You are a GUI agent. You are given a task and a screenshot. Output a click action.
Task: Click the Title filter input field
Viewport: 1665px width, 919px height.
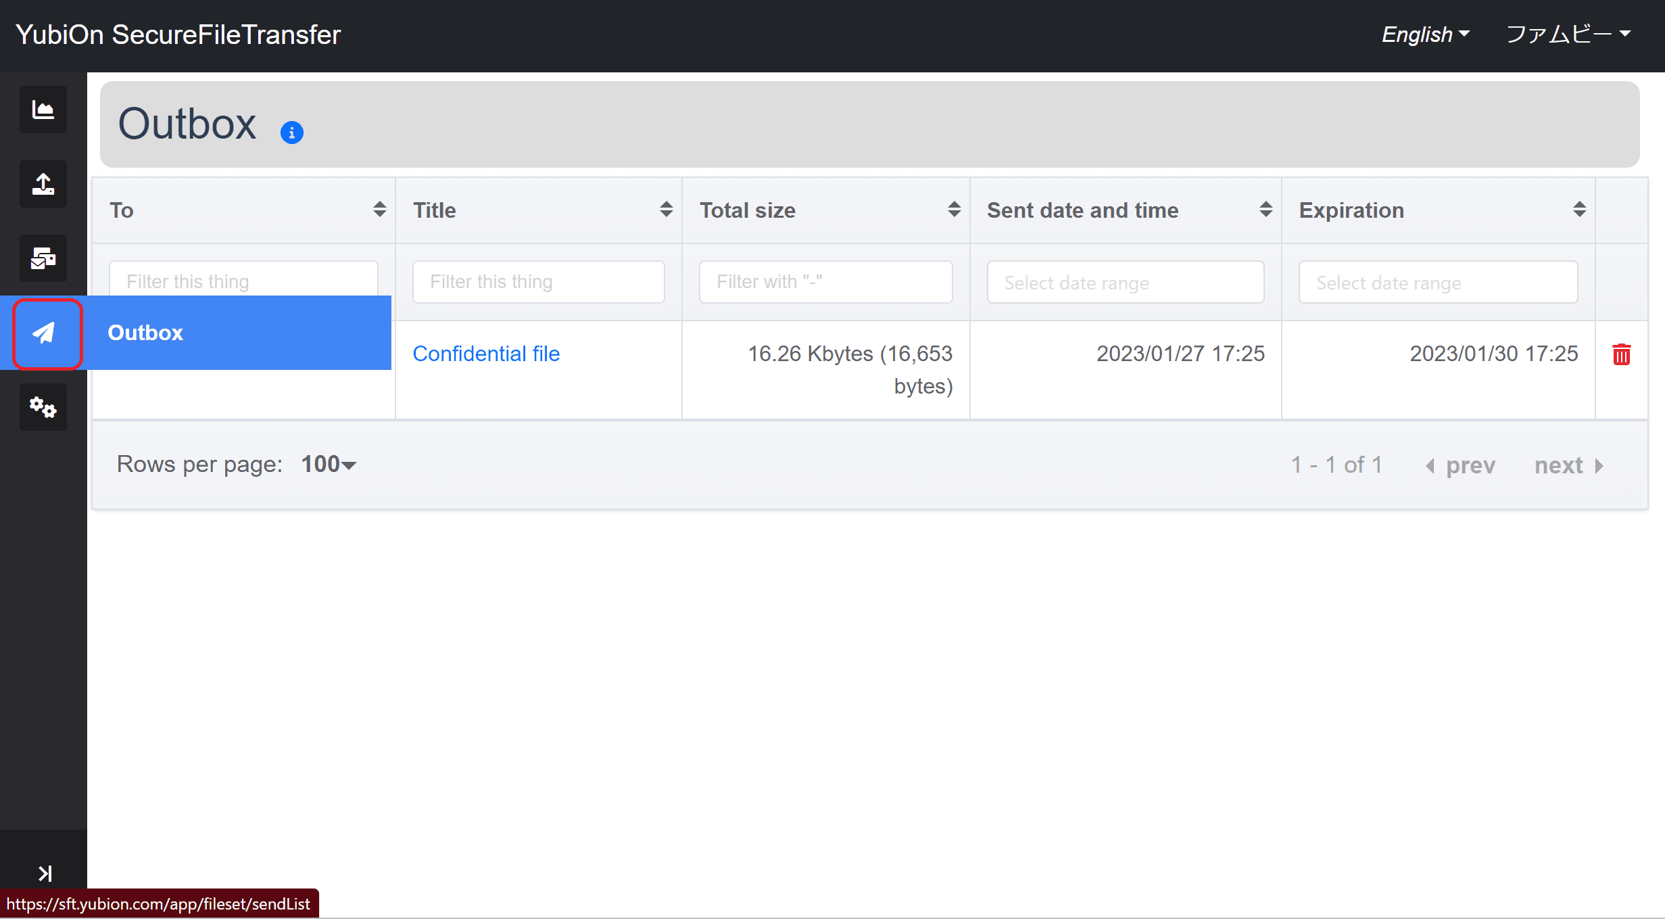539,282
